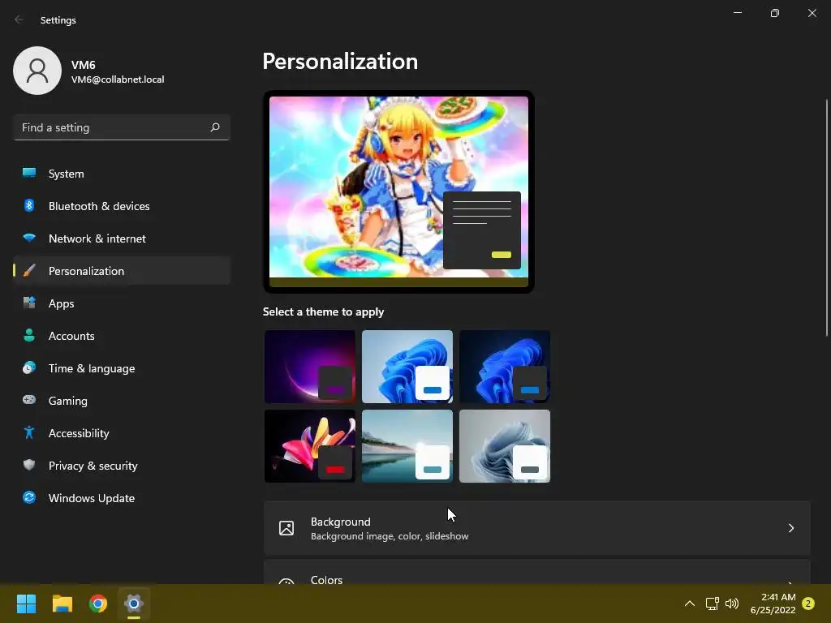Click the search magnifier icon
Viewport: 831px width, 623px height.
pos(214,127)
